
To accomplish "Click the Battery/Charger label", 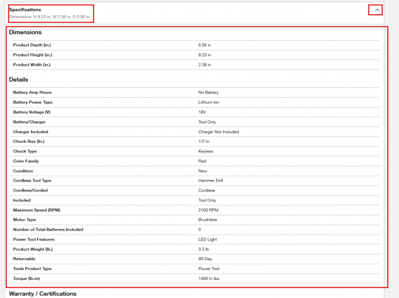I will (x=29, y=122).
